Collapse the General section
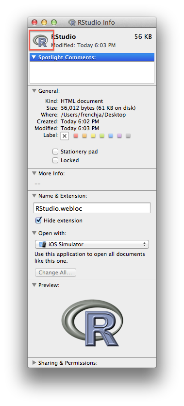 [x=34, y=91]
